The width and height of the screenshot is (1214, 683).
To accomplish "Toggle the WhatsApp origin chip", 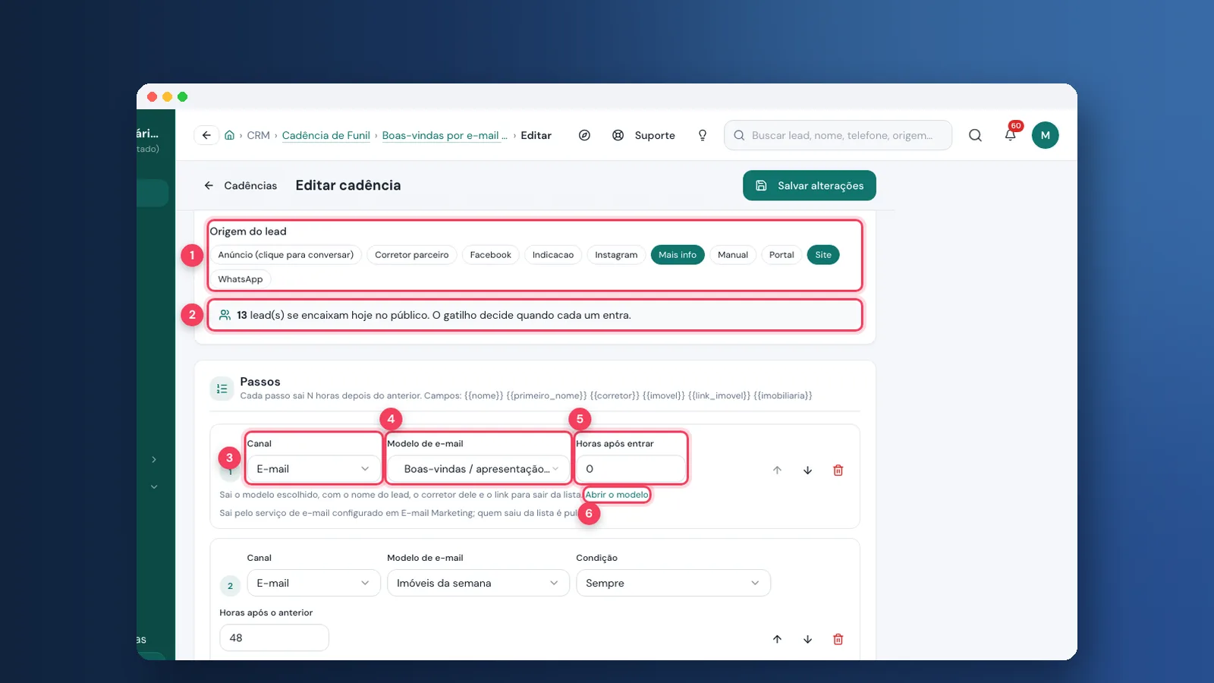I will click(x=241, y=279).
